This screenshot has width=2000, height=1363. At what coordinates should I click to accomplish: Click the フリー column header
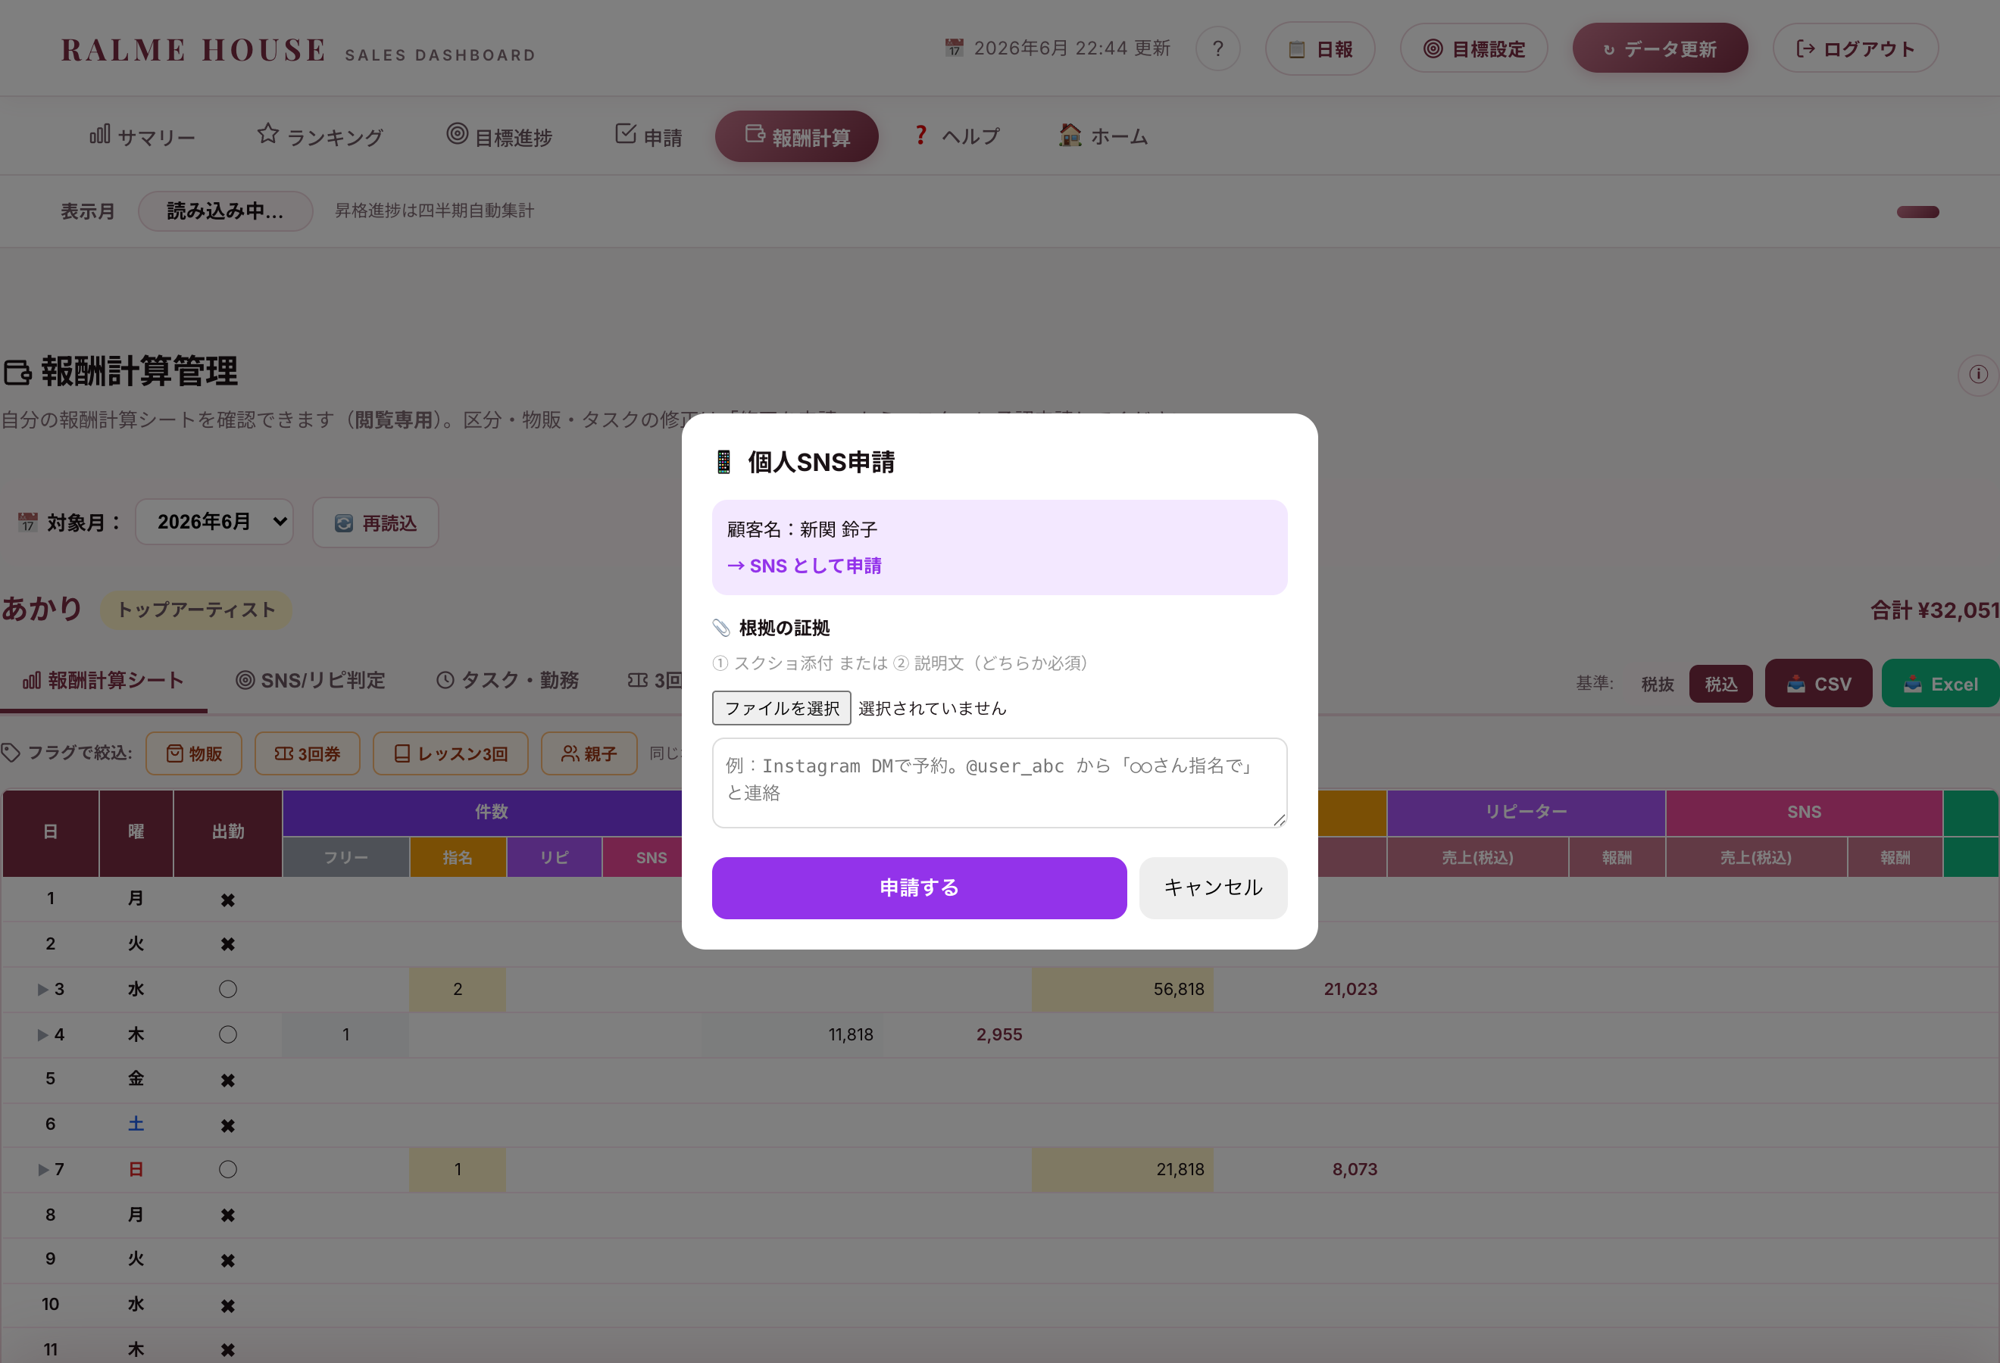point(346,857)
